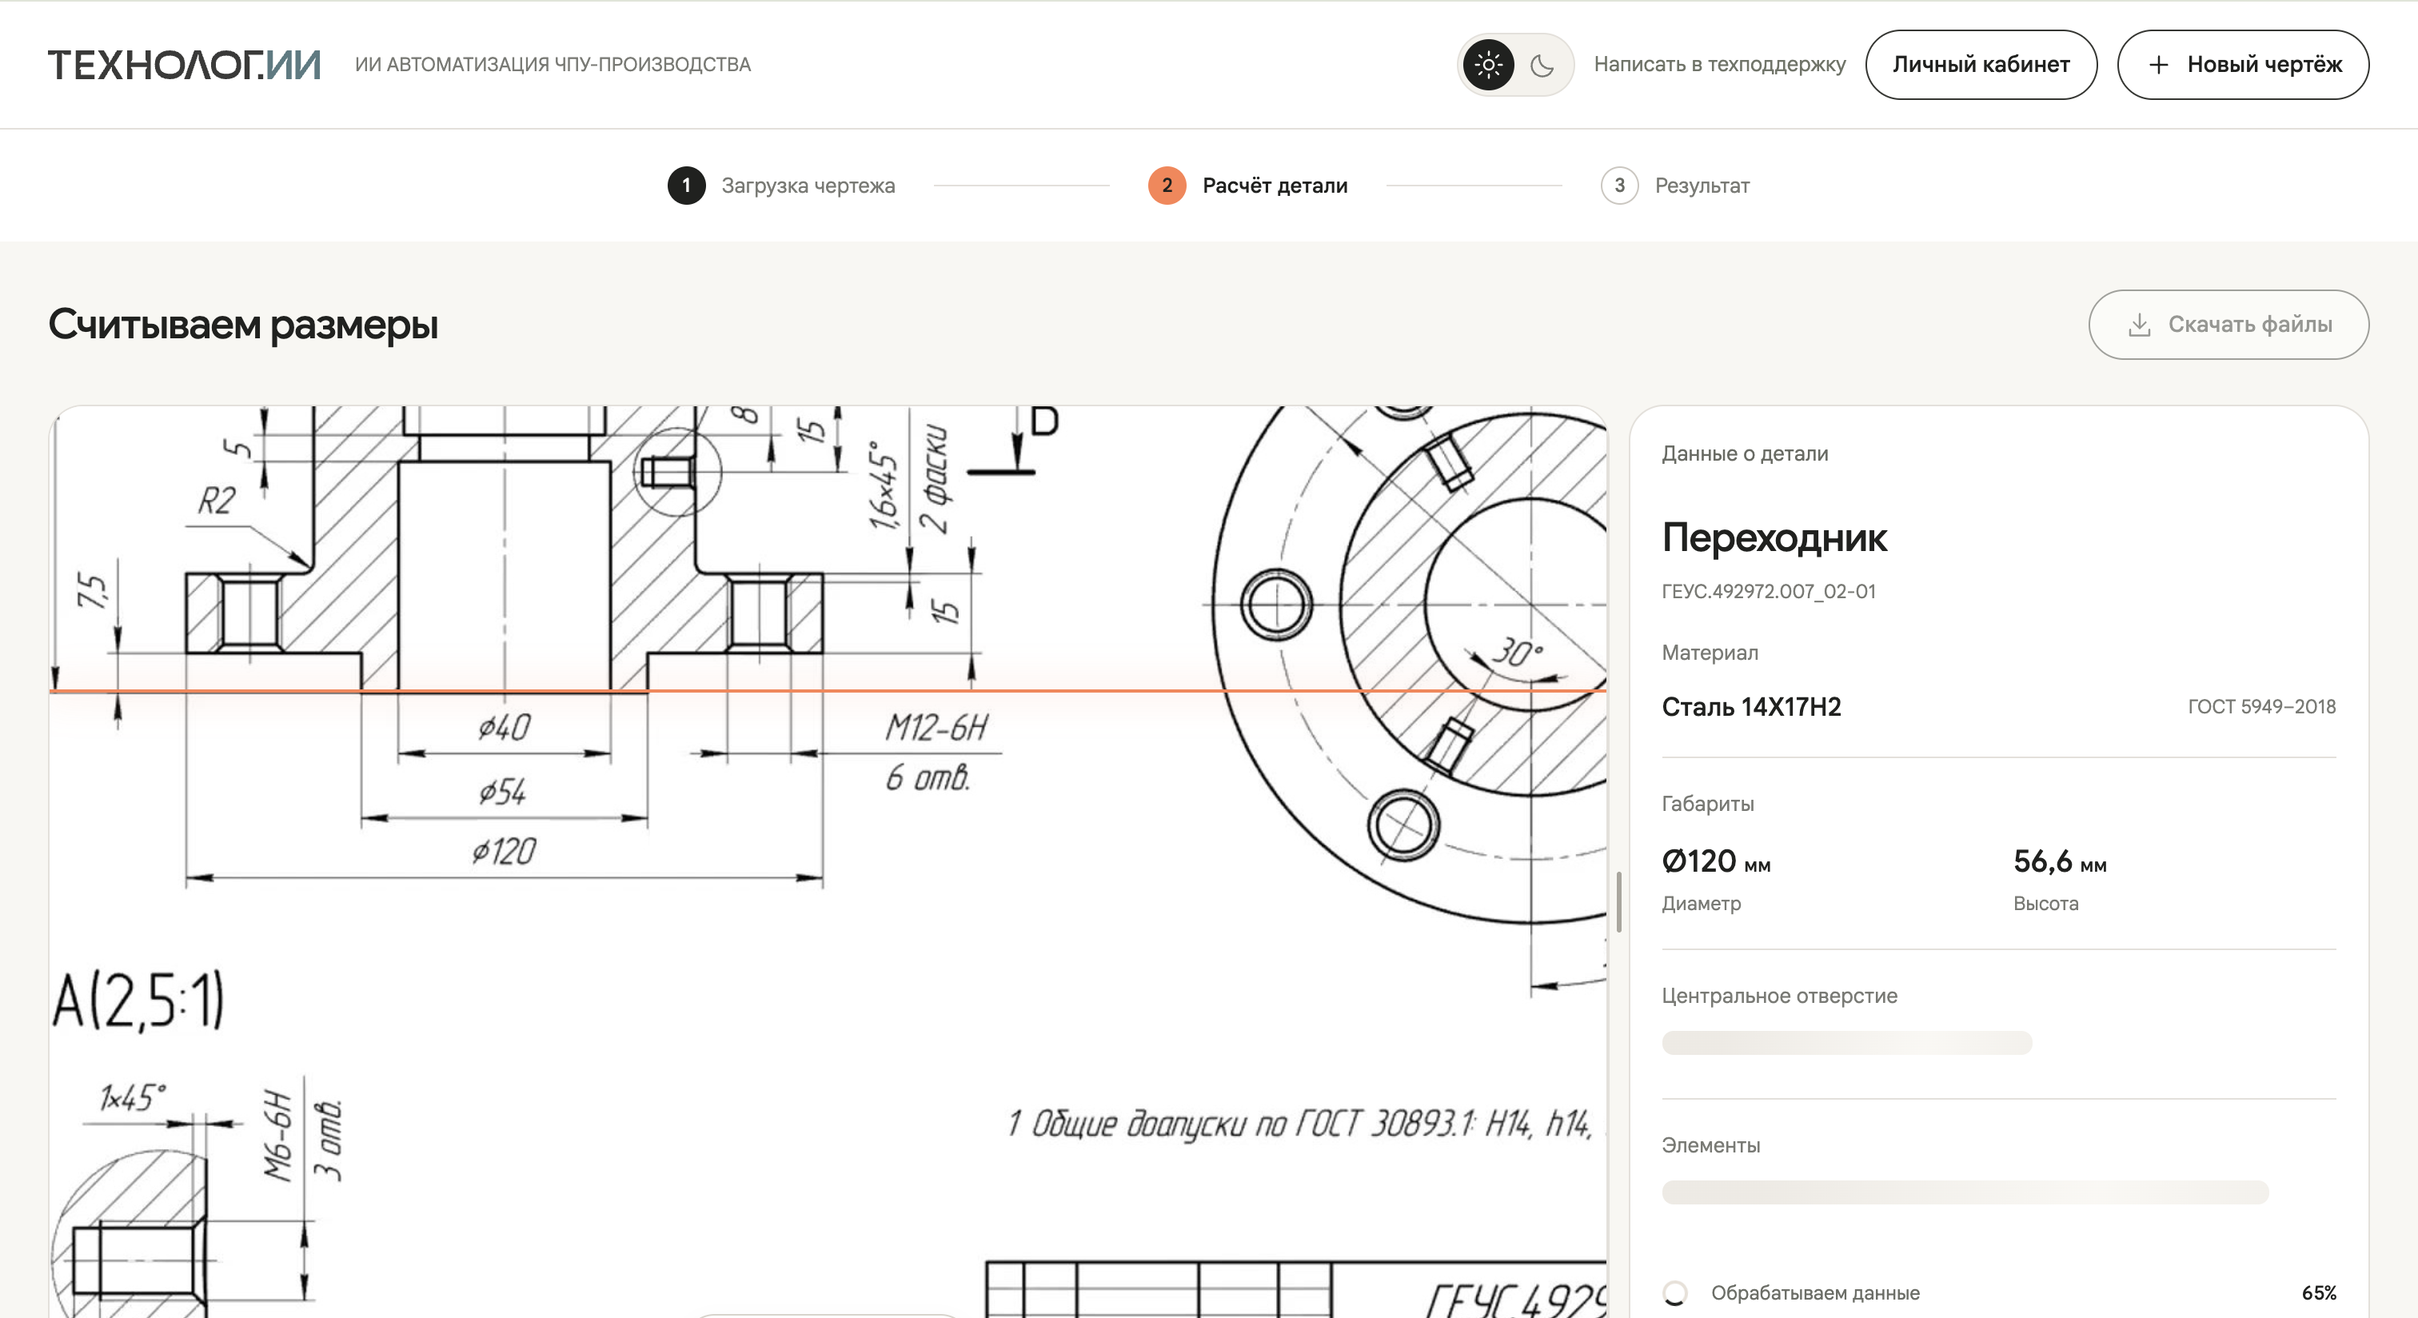The width and height of the screenshot is (2418, 1318).
Task: Click part number ГЕУС.492972.007_02-01
Action: (x=1769, y=591)
